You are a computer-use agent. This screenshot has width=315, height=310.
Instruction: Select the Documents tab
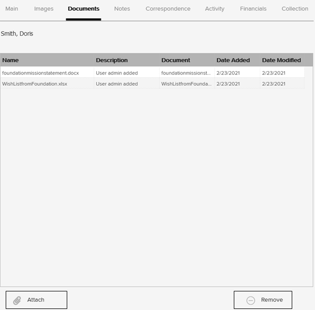[83, 9]
